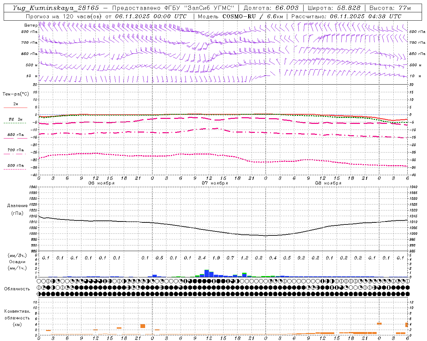
Task: Click the Модель COSMO-RU / 6.6км label
Action: tap(241, 16)
